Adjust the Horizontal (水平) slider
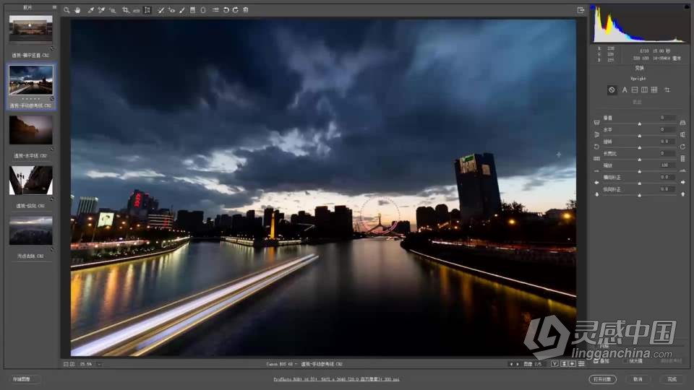The height and width of the screenshot is (390, 694). [x=640, y=135]
